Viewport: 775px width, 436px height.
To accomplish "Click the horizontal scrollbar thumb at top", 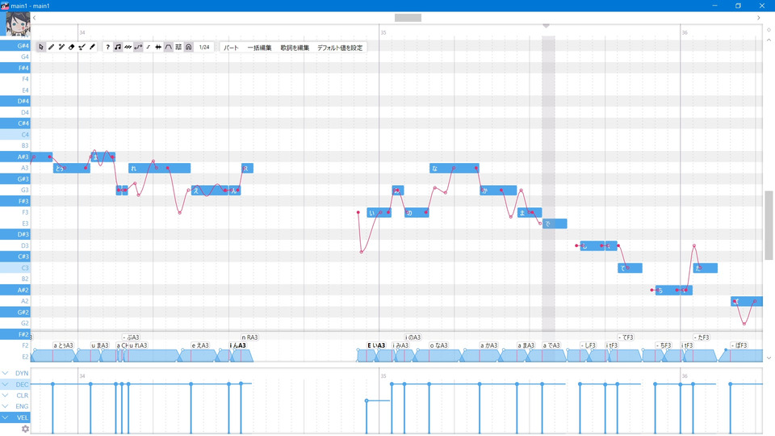I will [x=408, y=18].
